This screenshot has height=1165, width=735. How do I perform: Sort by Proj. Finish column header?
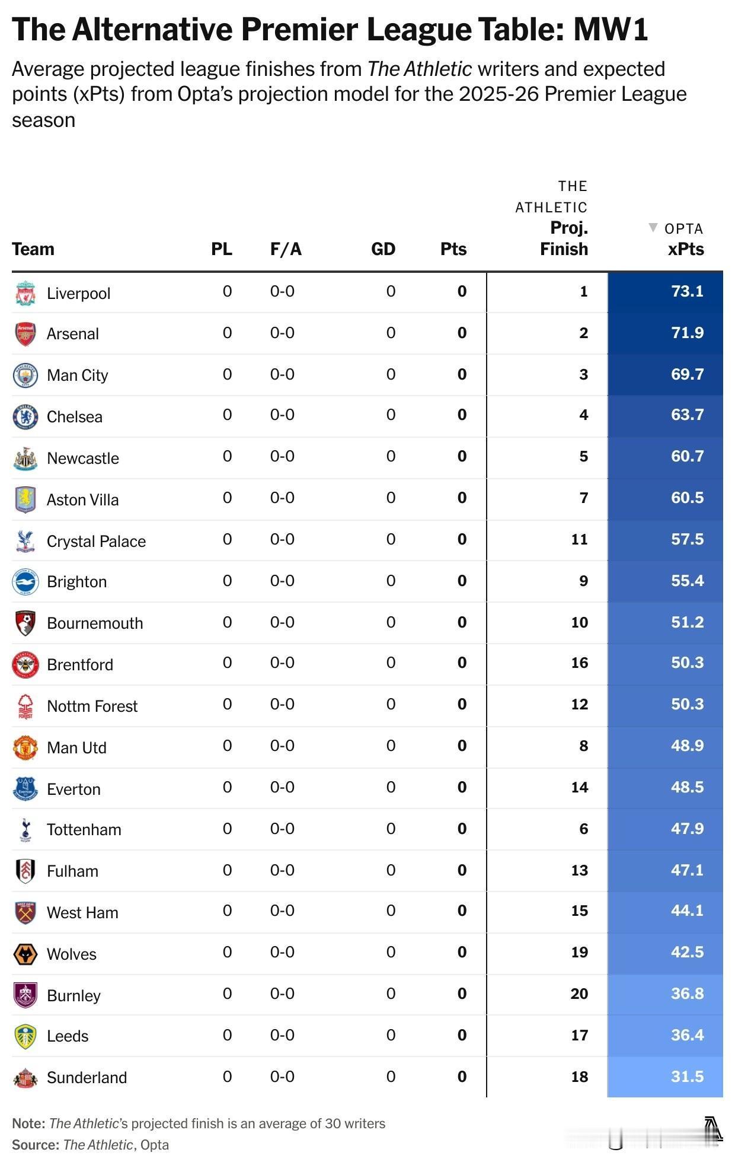564,238
